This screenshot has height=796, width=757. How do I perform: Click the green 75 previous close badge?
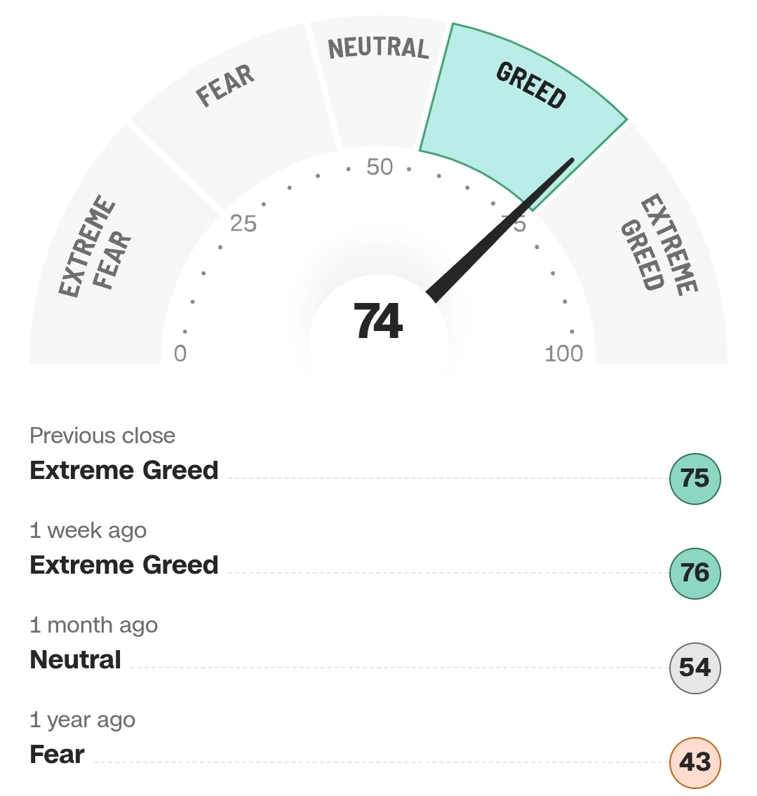click(695, 479)
